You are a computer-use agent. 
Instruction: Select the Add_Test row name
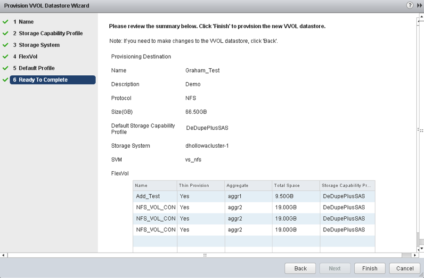pyautogui.click(x=148, y=196)
